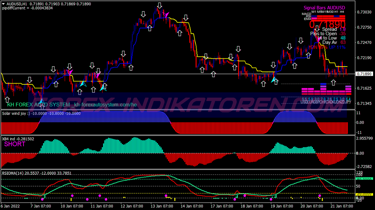The height and width of the screenshot is (210, 375).
Task: Pick the white down arrow above the chart's highest peak
Action: point(160,5)
